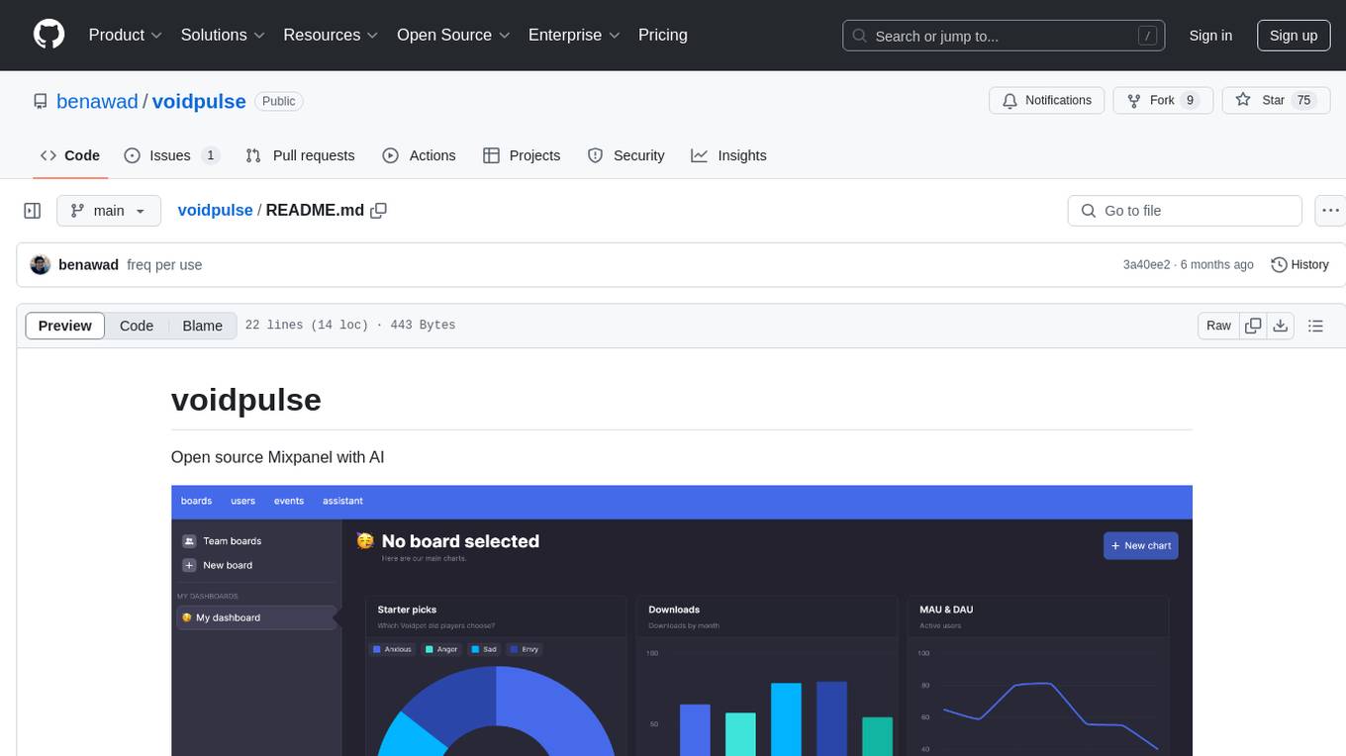Switch to the Code tab

pos(70,155)
